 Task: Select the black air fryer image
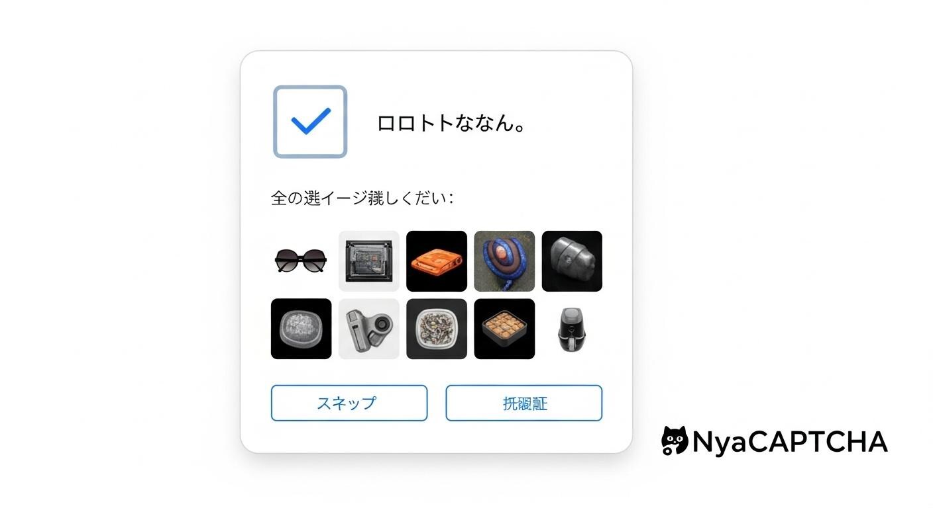click(572, 329)
